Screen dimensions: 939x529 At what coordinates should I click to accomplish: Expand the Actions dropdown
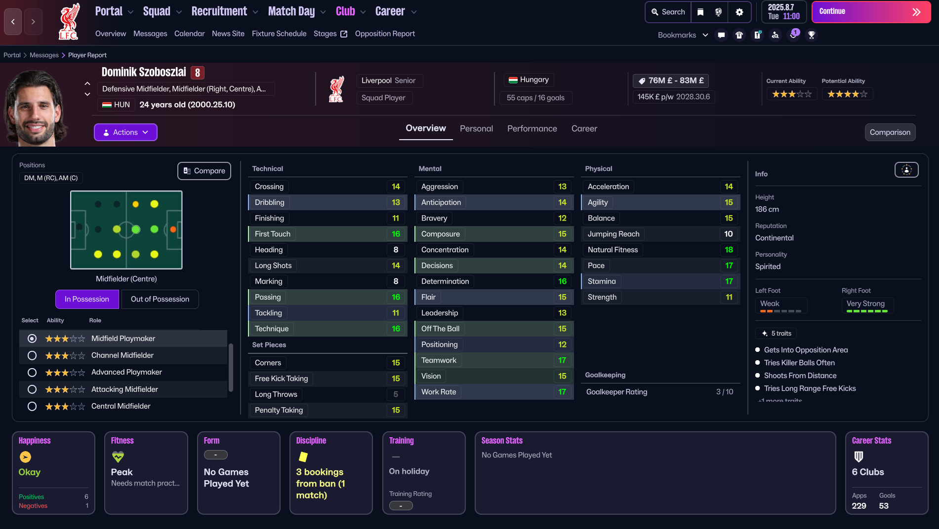coord(125,132)
